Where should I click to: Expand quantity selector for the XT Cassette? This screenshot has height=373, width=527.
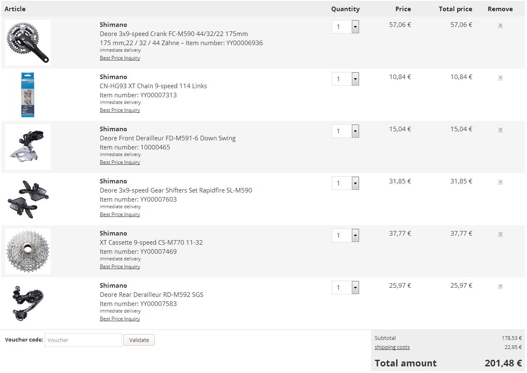pyautogui.click(x=345, y=236)
